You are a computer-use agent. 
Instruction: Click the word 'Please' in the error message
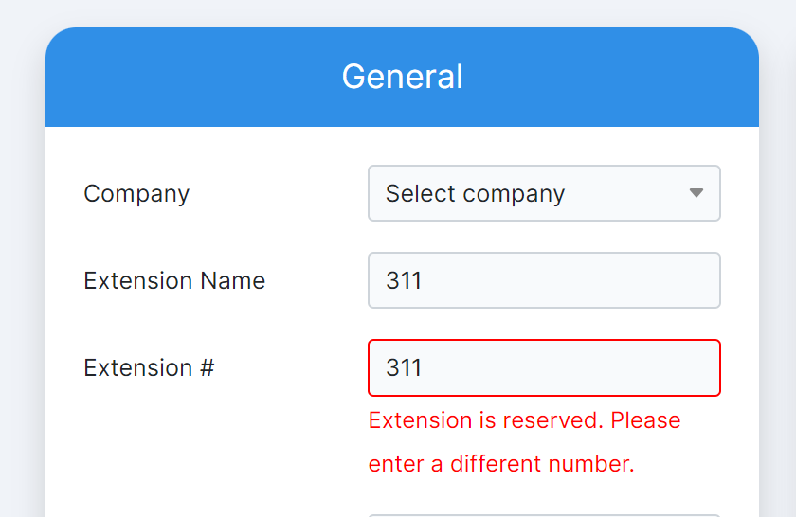click(x=645, y=419)
